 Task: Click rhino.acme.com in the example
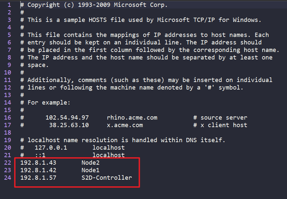(132, 117)
